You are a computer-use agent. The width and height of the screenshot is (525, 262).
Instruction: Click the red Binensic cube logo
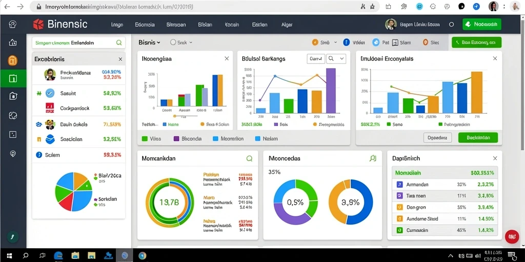pos(38,24)
